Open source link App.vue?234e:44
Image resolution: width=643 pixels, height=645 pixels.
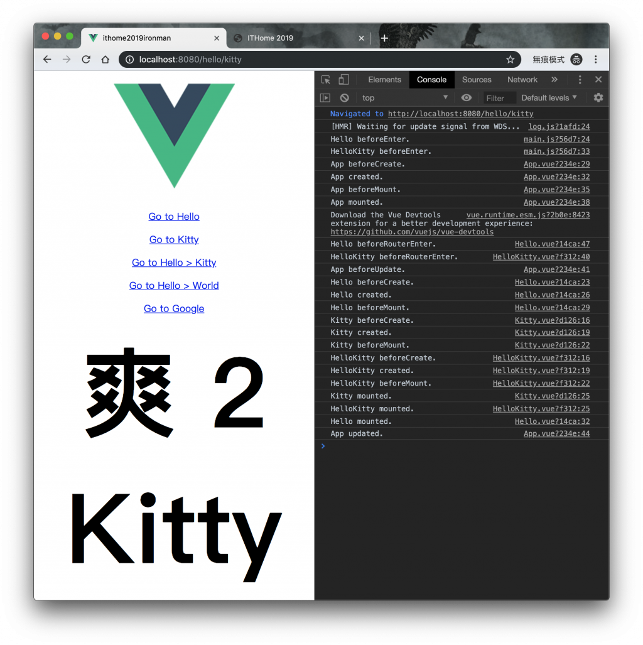click(x=556, y=433)
